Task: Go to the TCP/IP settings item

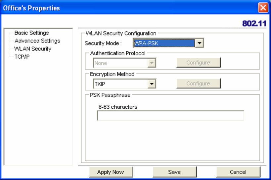Action: coord(23,57)
